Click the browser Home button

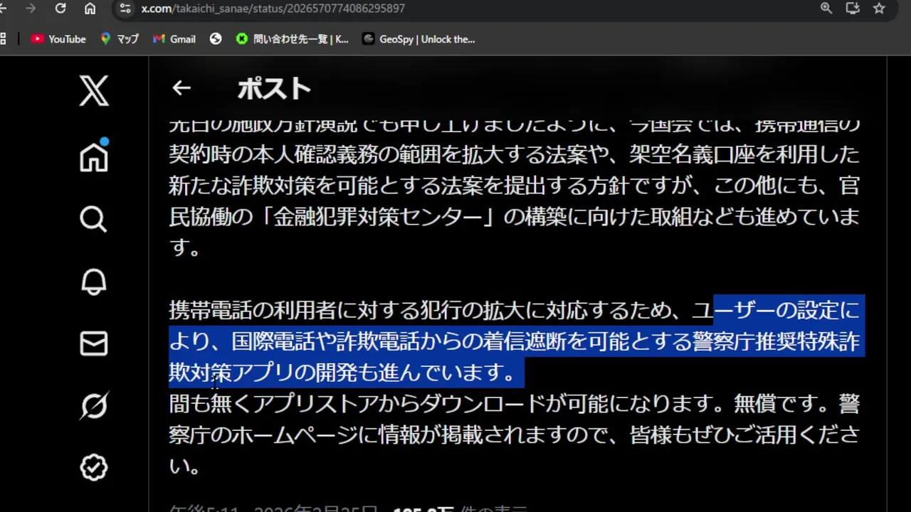(x=90, y=9)
